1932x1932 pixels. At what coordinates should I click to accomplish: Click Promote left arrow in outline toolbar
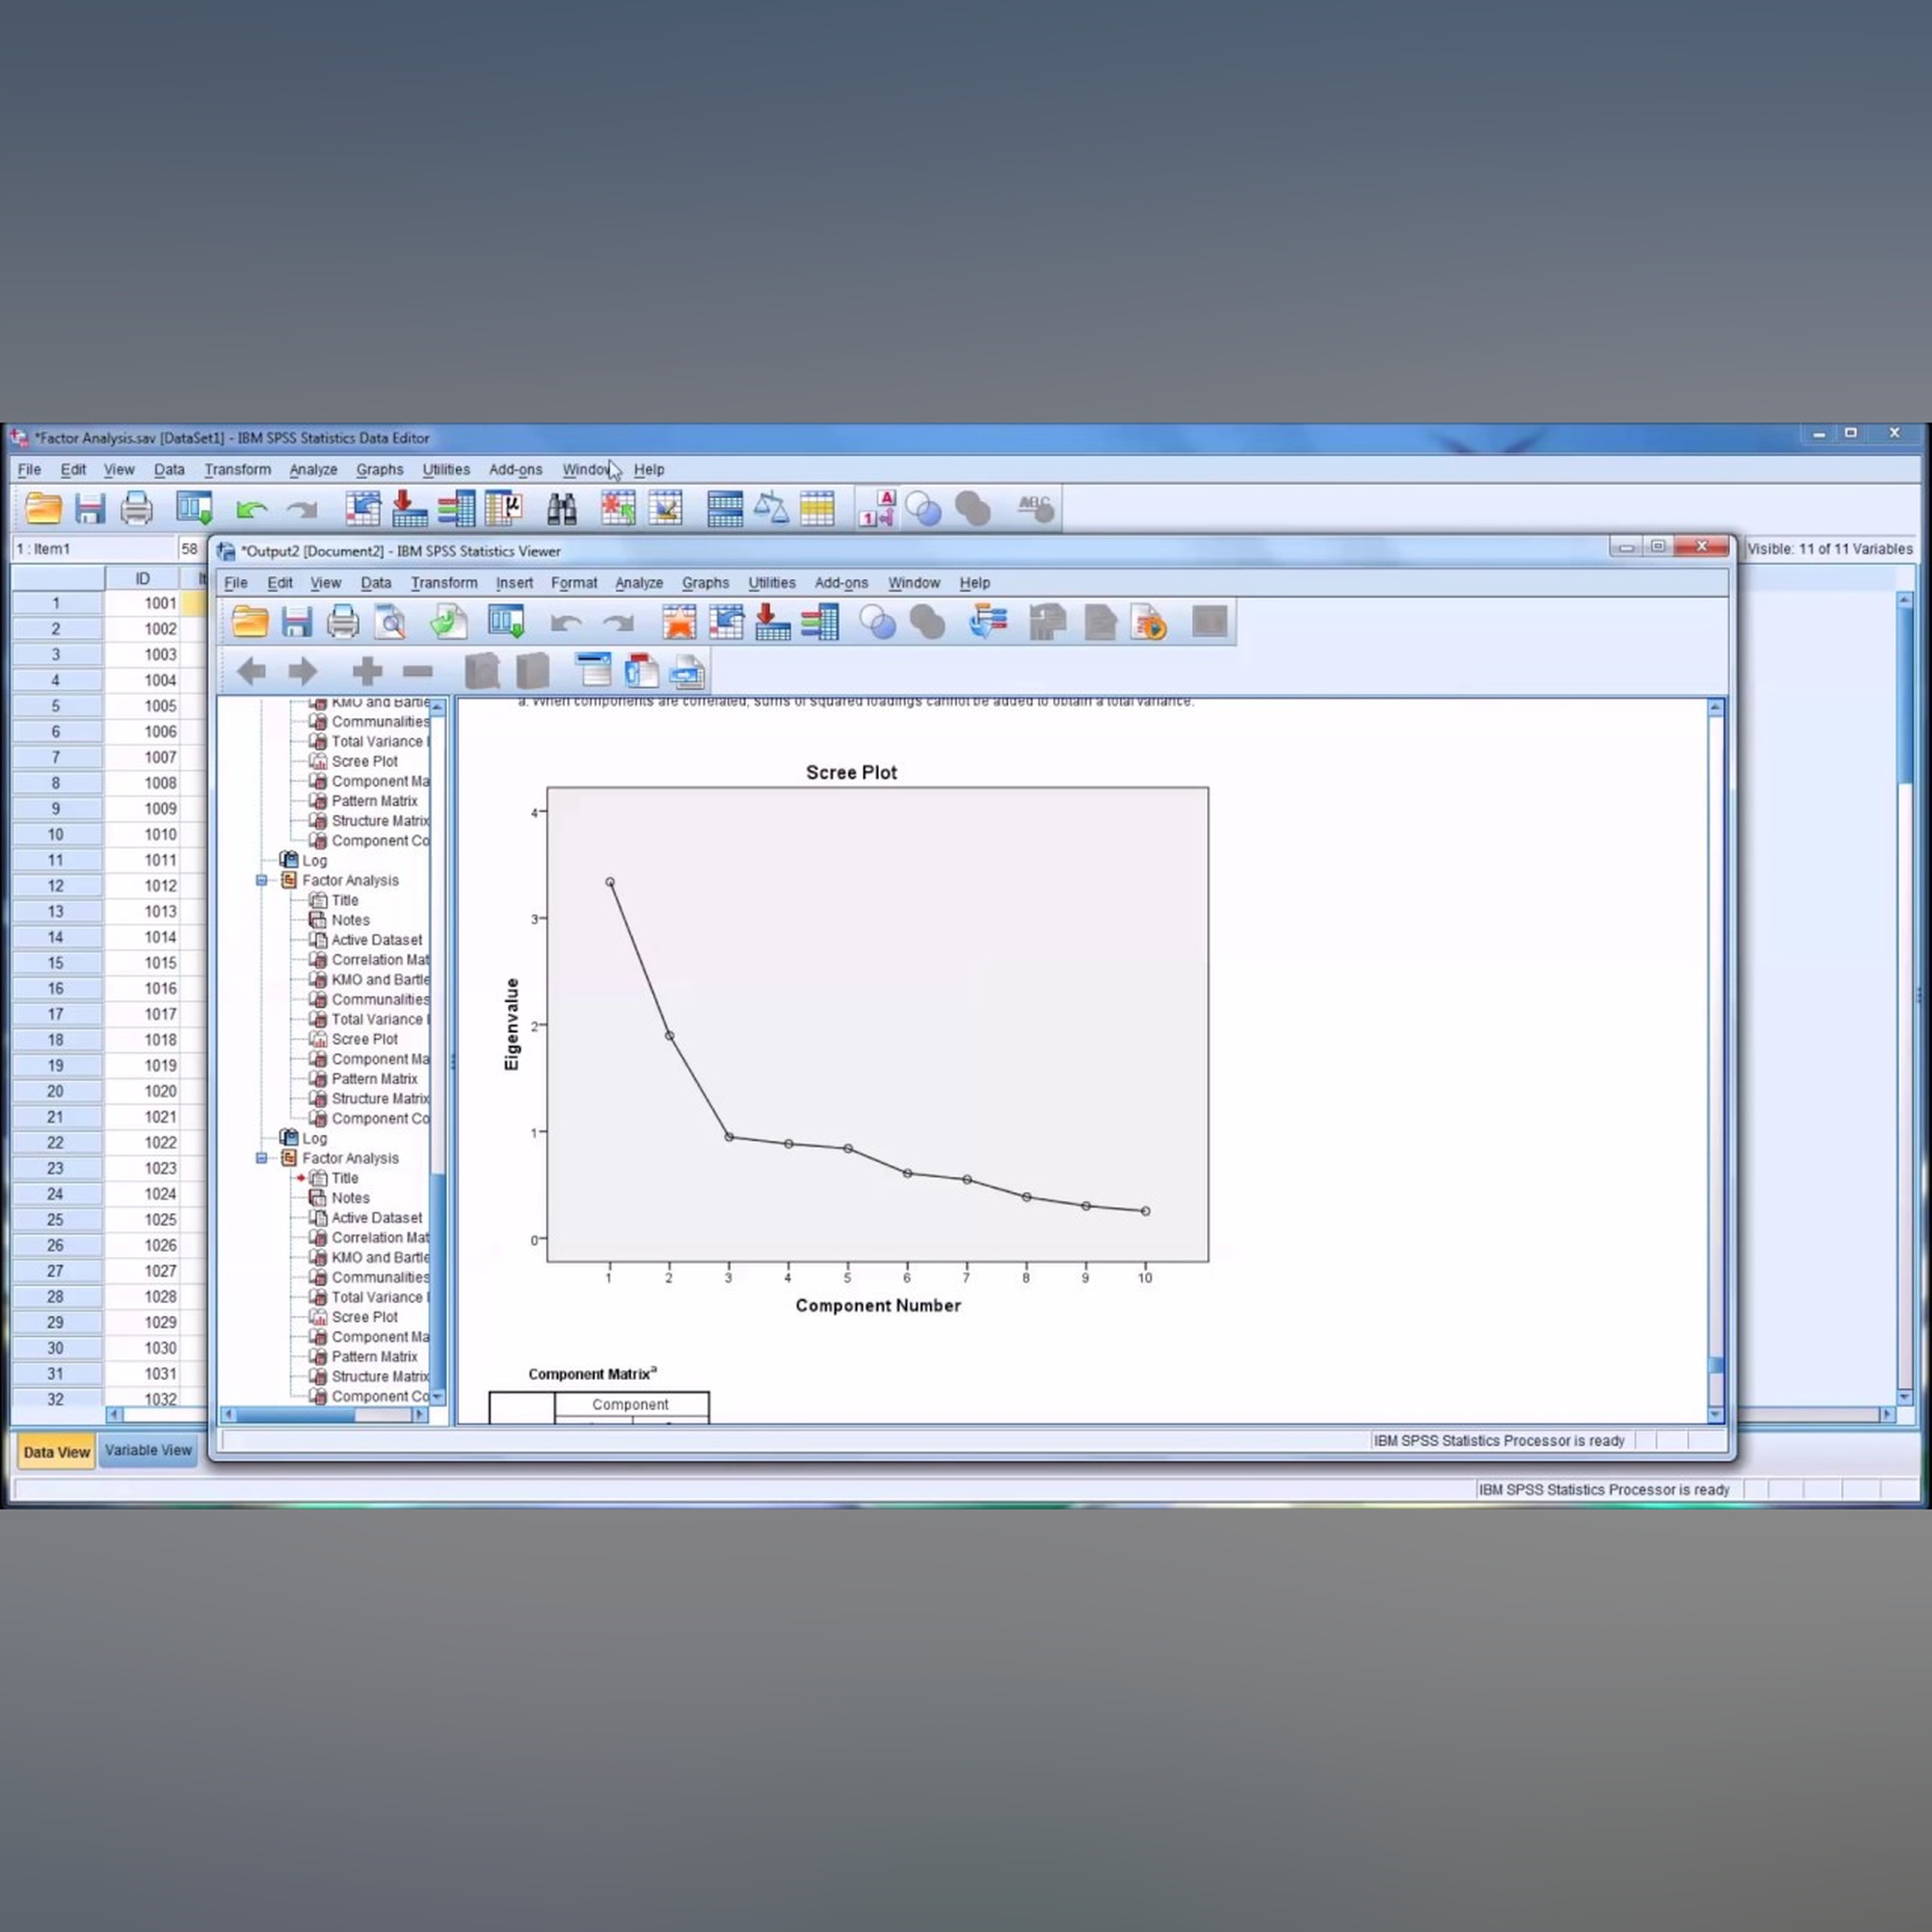coord(251,671)
